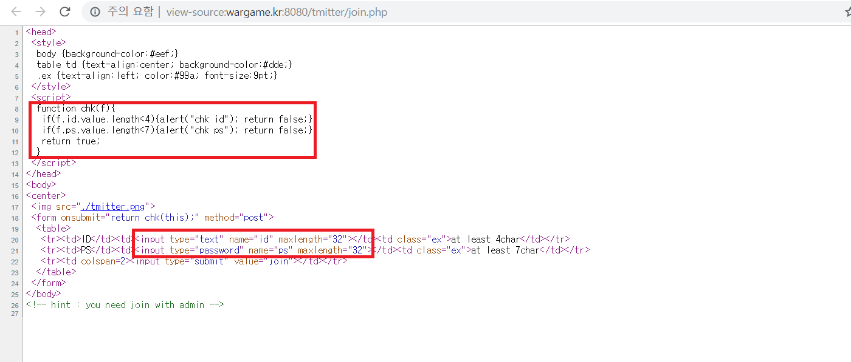This screenshot has height=362, width=851.
Task: Click the 'return true;' line
Action: [70, 141]
